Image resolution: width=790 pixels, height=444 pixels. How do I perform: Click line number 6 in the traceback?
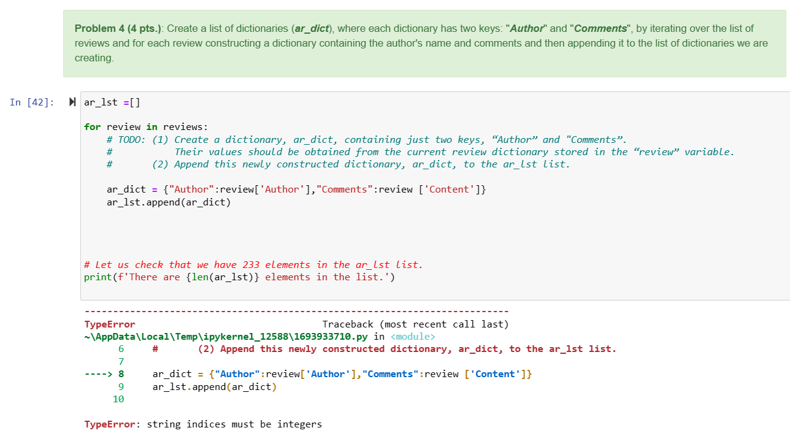(120, 348)
